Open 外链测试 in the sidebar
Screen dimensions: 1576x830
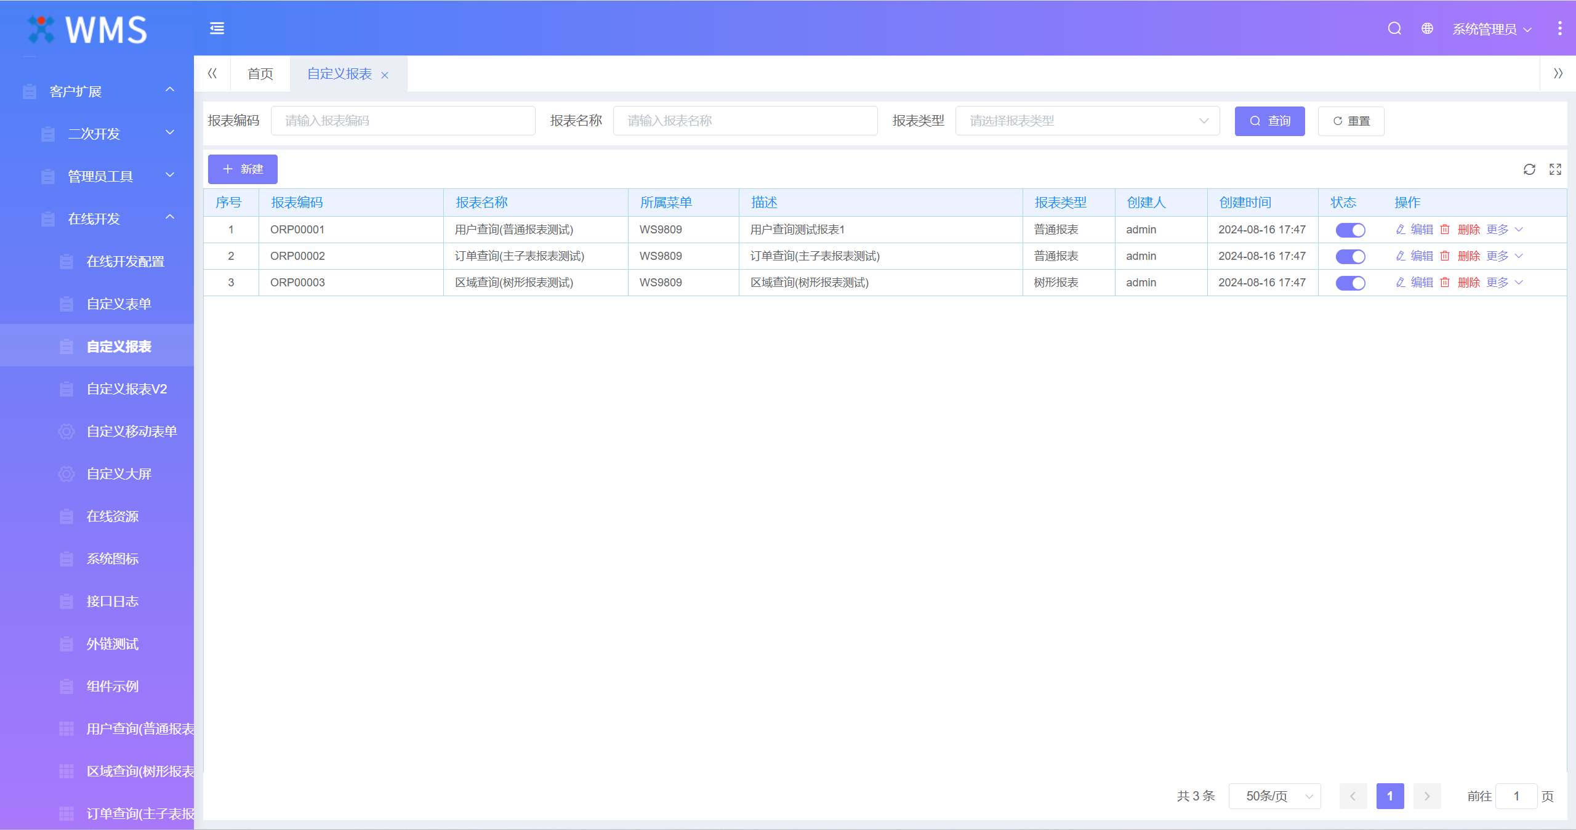[x=97, y=644]
